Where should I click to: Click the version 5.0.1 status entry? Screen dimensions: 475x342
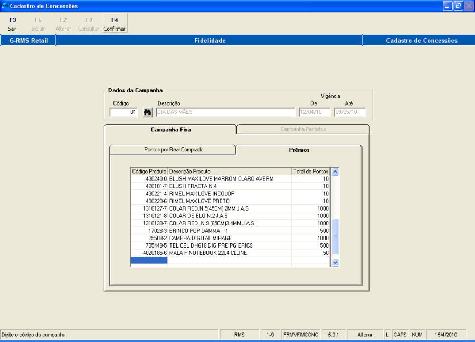point(333,335)
